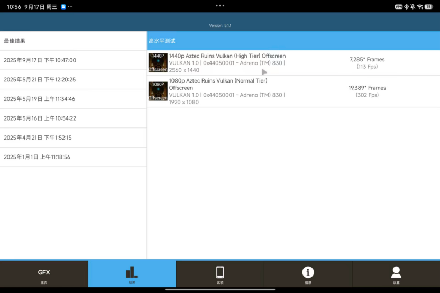The height and width of the screenshot is (293, 440).
Task: Open the 19,389 Frames score details
Action: click(367, 88)
